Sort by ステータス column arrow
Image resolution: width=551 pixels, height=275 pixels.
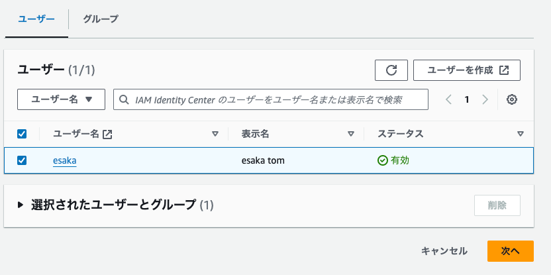(x=520, y=134)
